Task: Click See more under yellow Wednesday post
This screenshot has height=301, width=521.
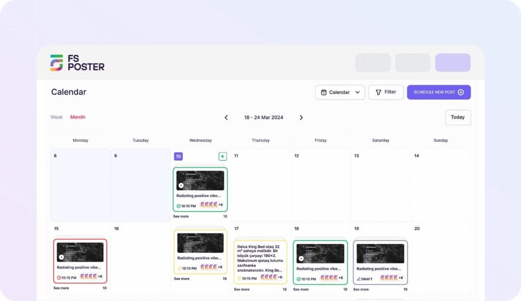Action: pyautogui.click(x=182, y=279)
